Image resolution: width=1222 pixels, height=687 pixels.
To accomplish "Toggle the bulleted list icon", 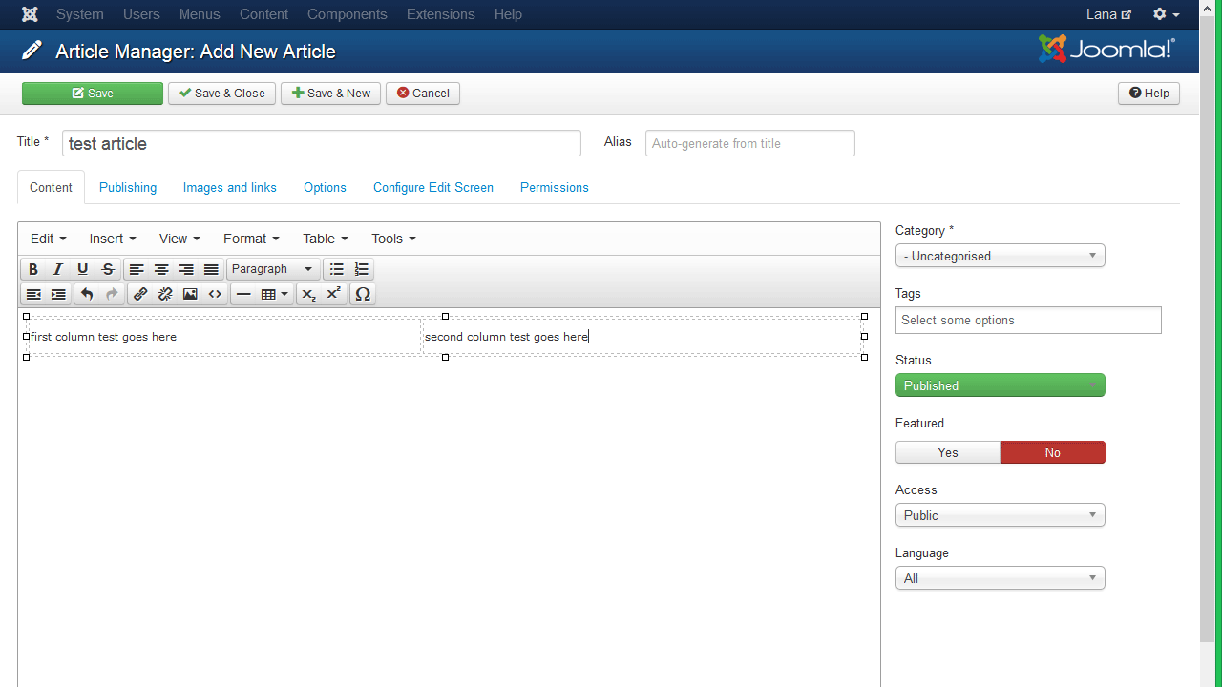I will pyautogui.click(x=336, y=268).
